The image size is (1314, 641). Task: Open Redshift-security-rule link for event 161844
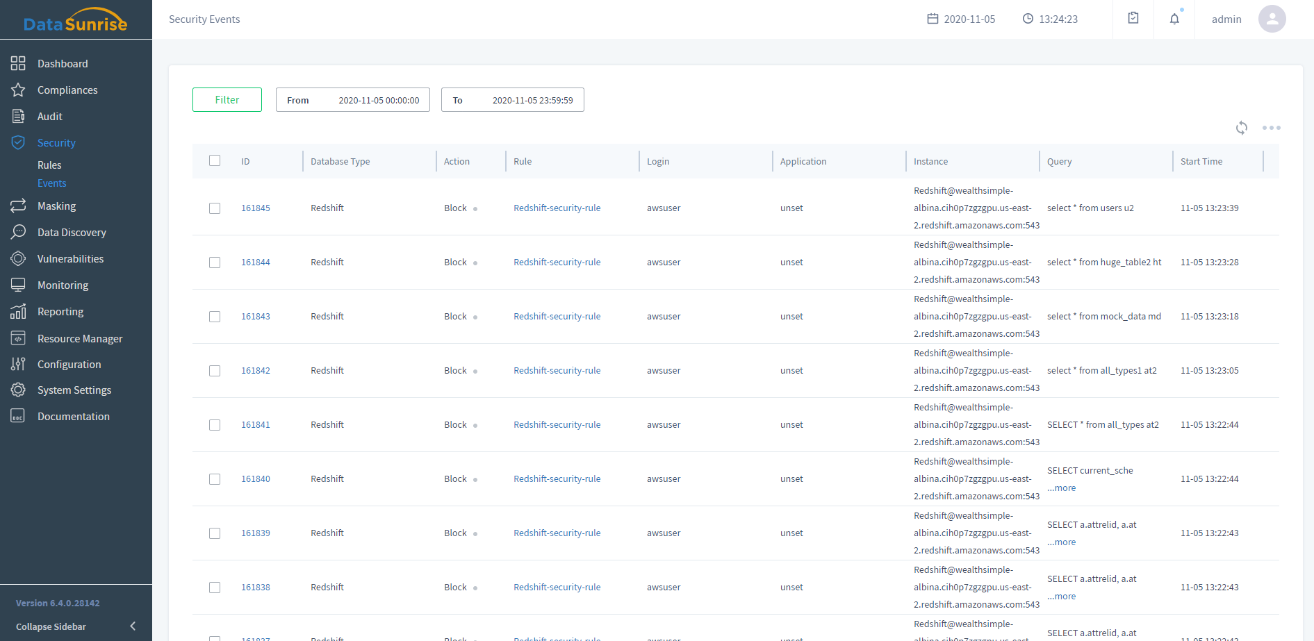(557, 263)
